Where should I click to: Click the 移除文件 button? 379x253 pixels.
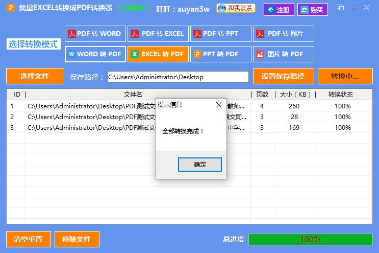pyautogui.click(x=77, y=239)
